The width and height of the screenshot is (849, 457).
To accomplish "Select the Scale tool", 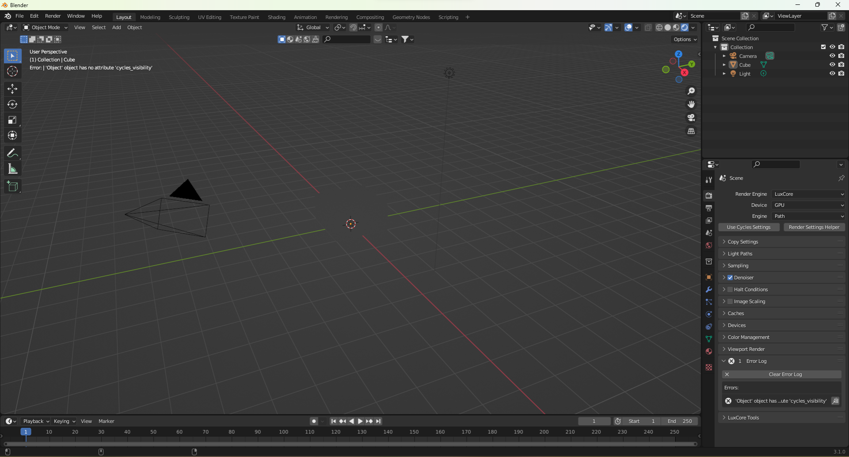I will [x=12, y=120].
